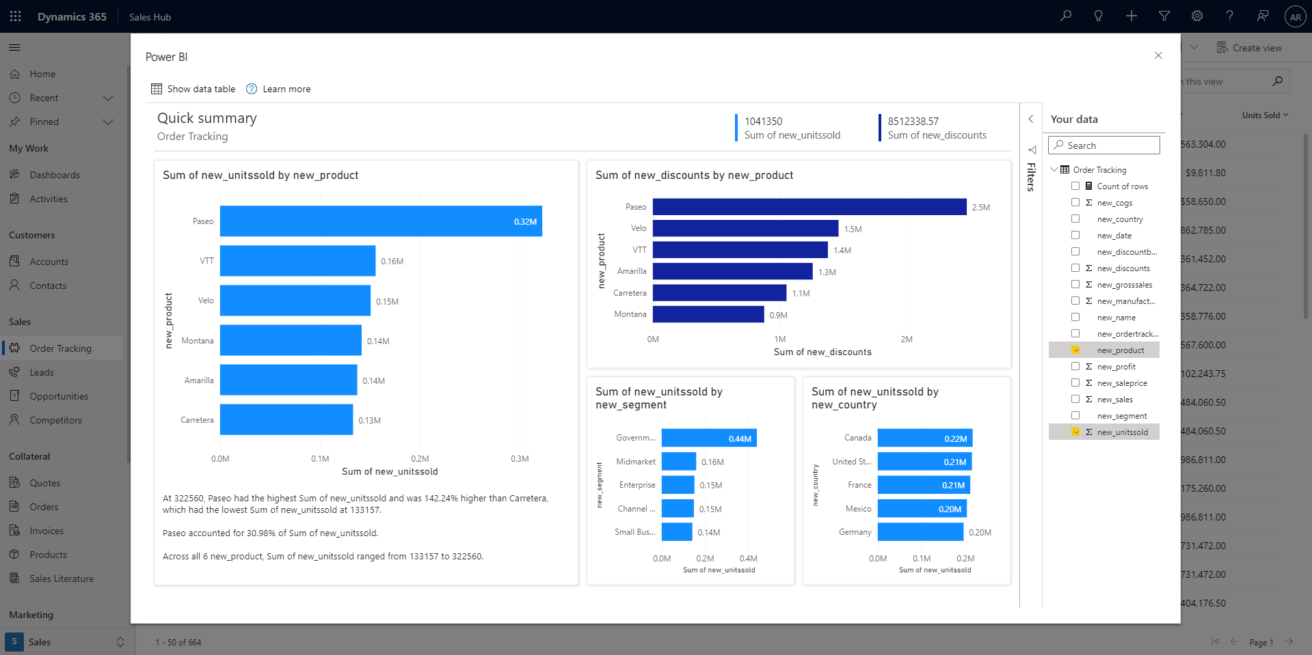The height and width of the screenshot is (655, 1312).
Task: Uncheck the new_product field
Action: 1077,349
